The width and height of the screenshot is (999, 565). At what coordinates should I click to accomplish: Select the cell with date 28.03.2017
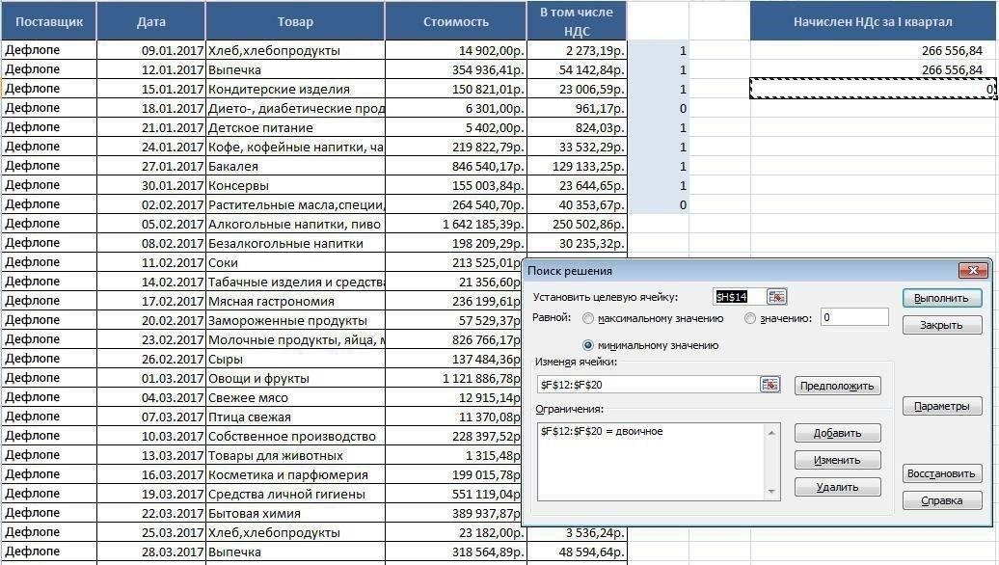[151, 552]
